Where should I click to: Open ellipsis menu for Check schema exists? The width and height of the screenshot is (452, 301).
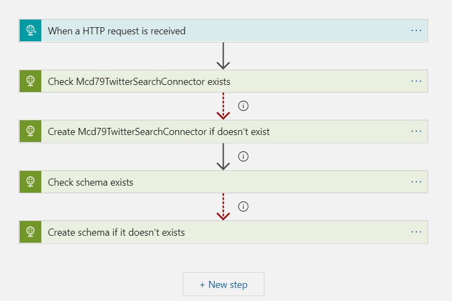click(x=416, y=181)
